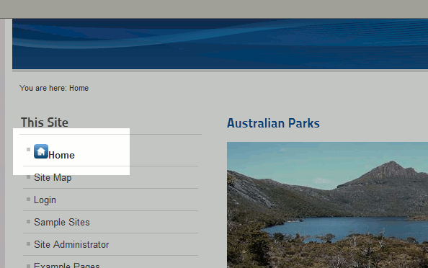The height and width of the screenshot is (268, 428).
Task: Open the Sample Sites menu item
Action: pos(62,222)
